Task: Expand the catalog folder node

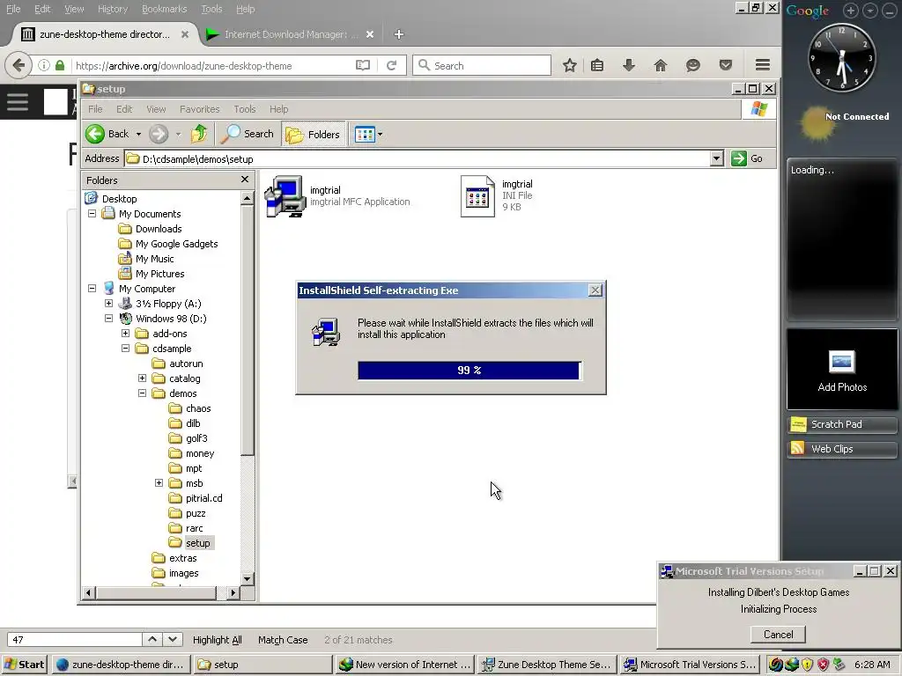Action: pos(142,378)
